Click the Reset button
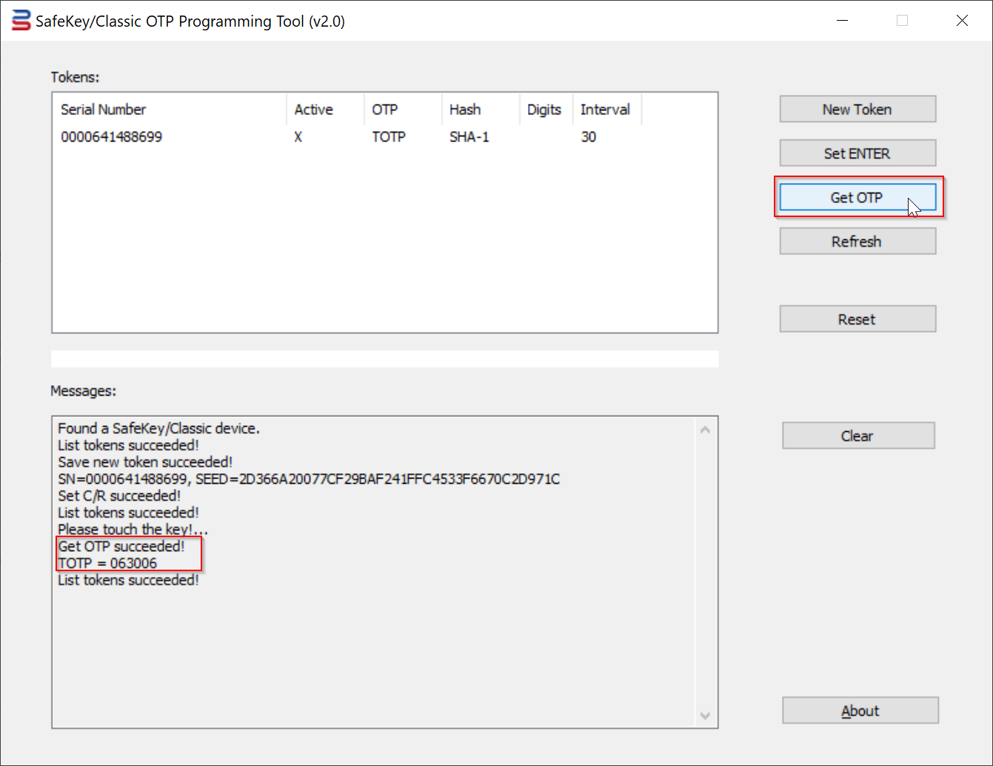 [x=857, y=319]
